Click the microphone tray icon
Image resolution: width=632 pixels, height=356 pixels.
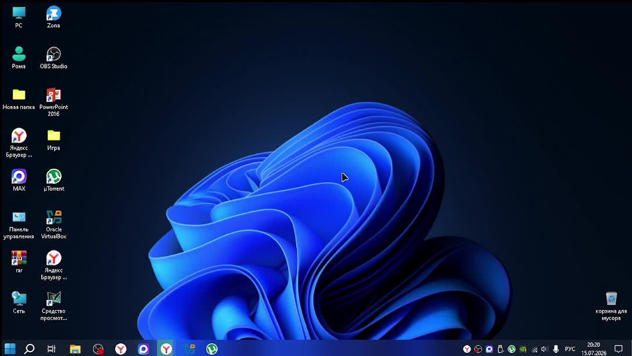coord(556,349)
